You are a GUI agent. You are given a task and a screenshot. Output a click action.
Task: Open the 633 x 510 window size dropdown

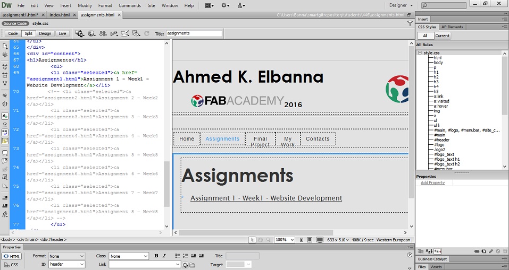338,240
